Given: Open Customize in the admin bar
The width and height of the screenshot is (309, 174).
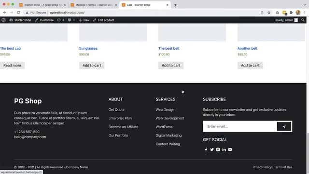Looking at the screenshot, I should coord(44,20).
